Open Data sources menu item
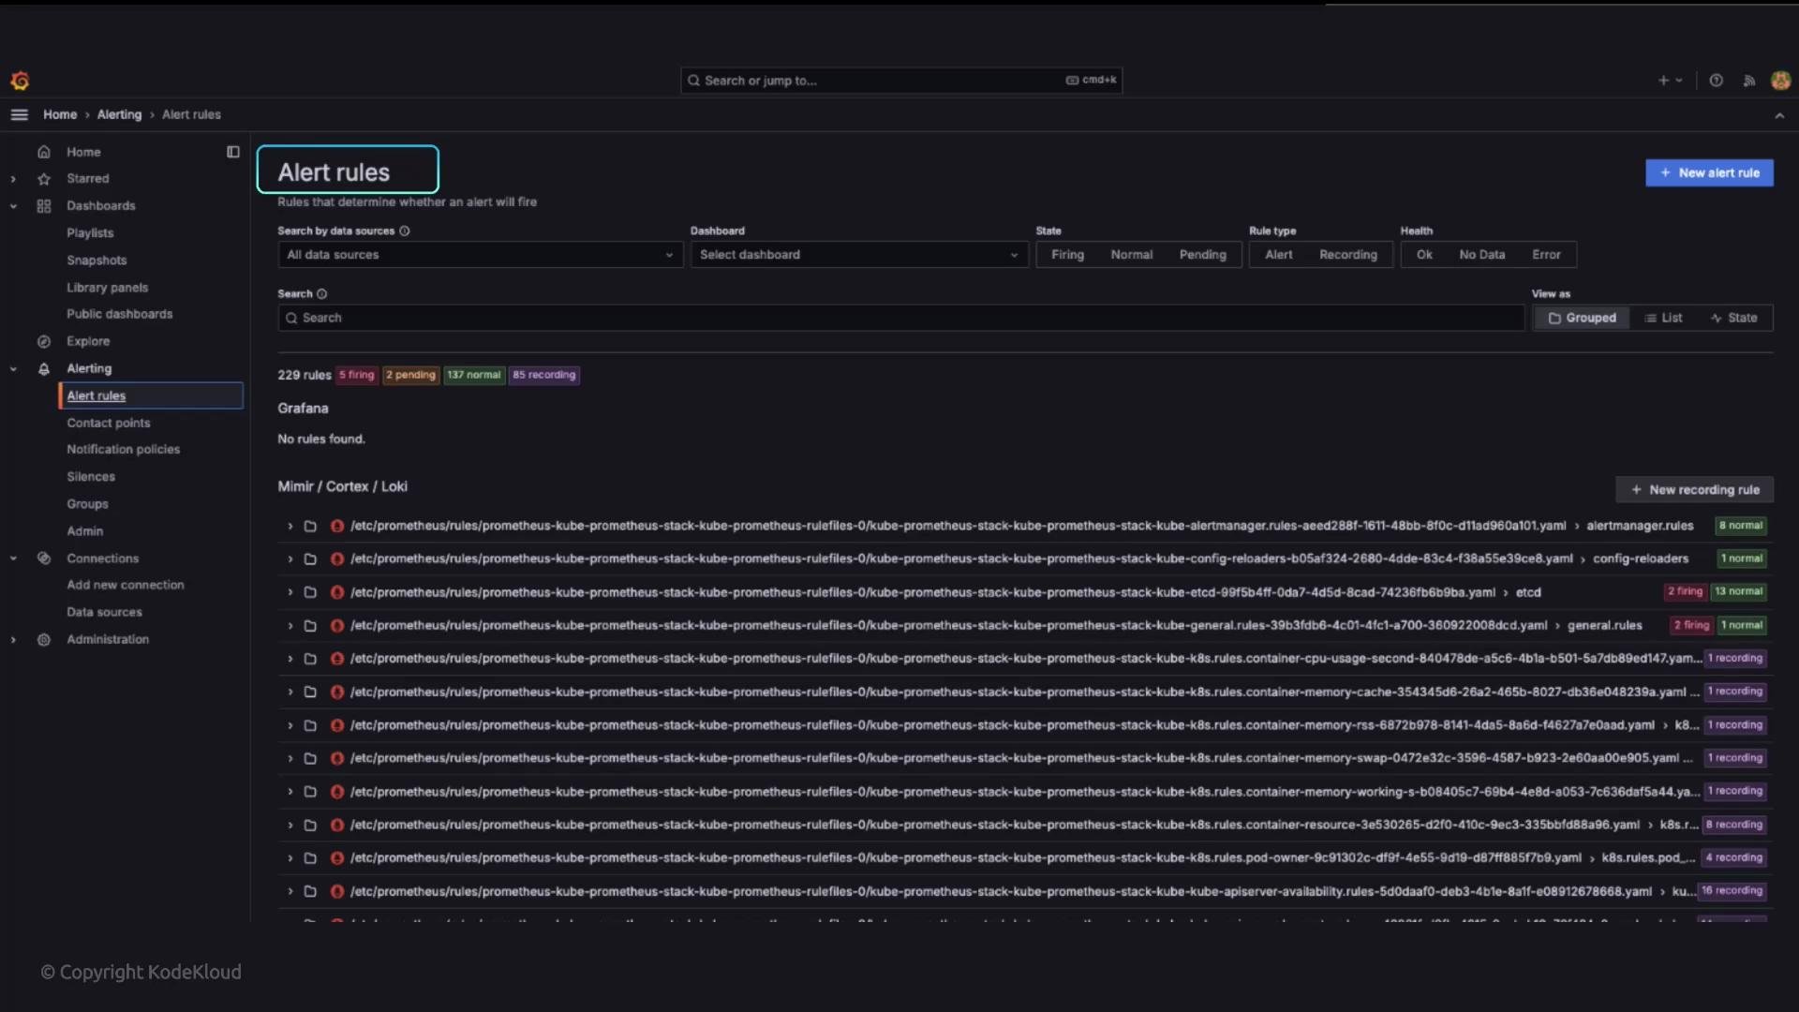The image size is (1799, 1012). (x=104, y=613)
